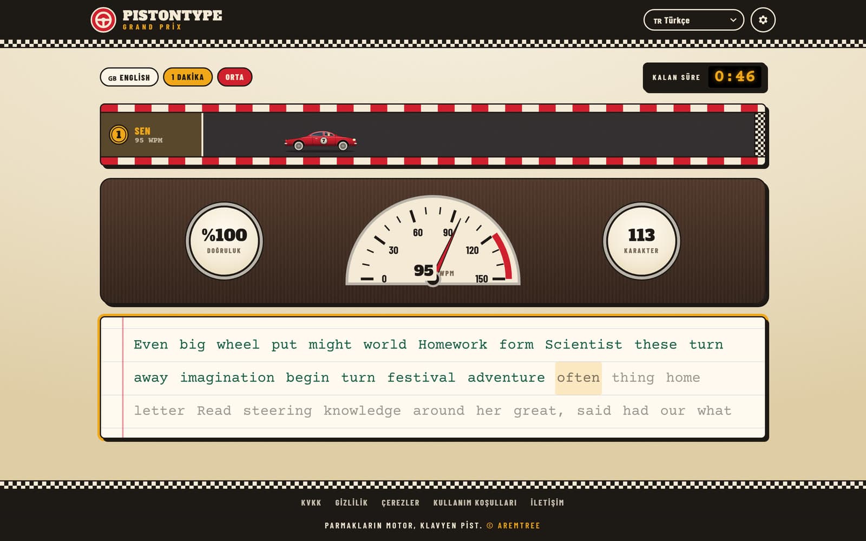Click the red race car on track
Viewport: 866px width, 541px height.
(320, 141)
